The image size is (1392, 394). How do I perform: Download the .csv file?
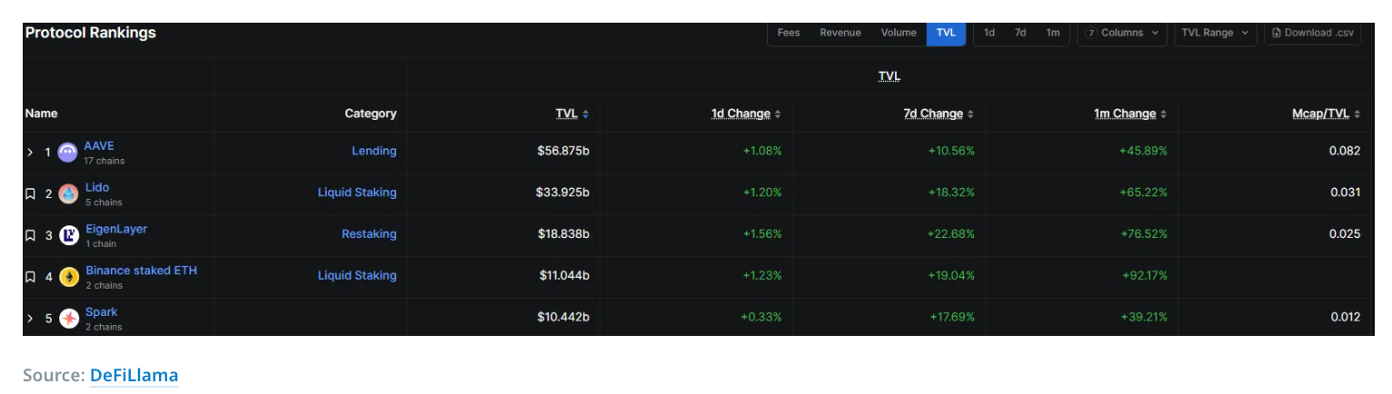click(1312, 33)
